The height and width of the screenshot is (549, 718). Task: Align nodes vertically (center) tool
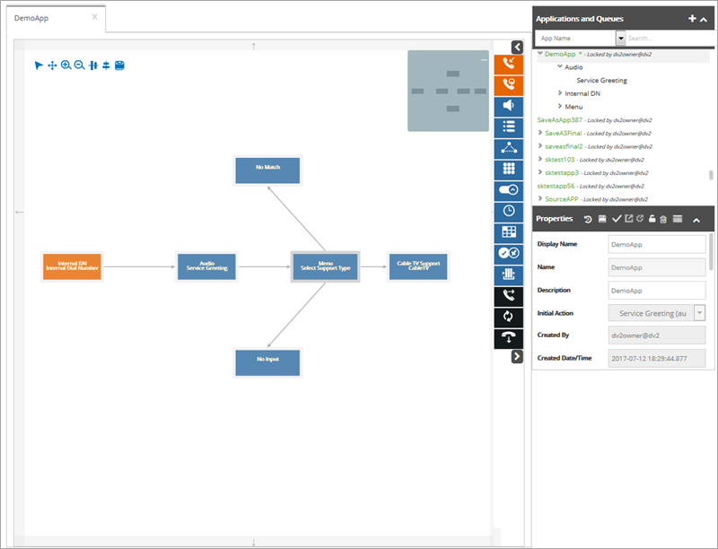pos(106,65)
